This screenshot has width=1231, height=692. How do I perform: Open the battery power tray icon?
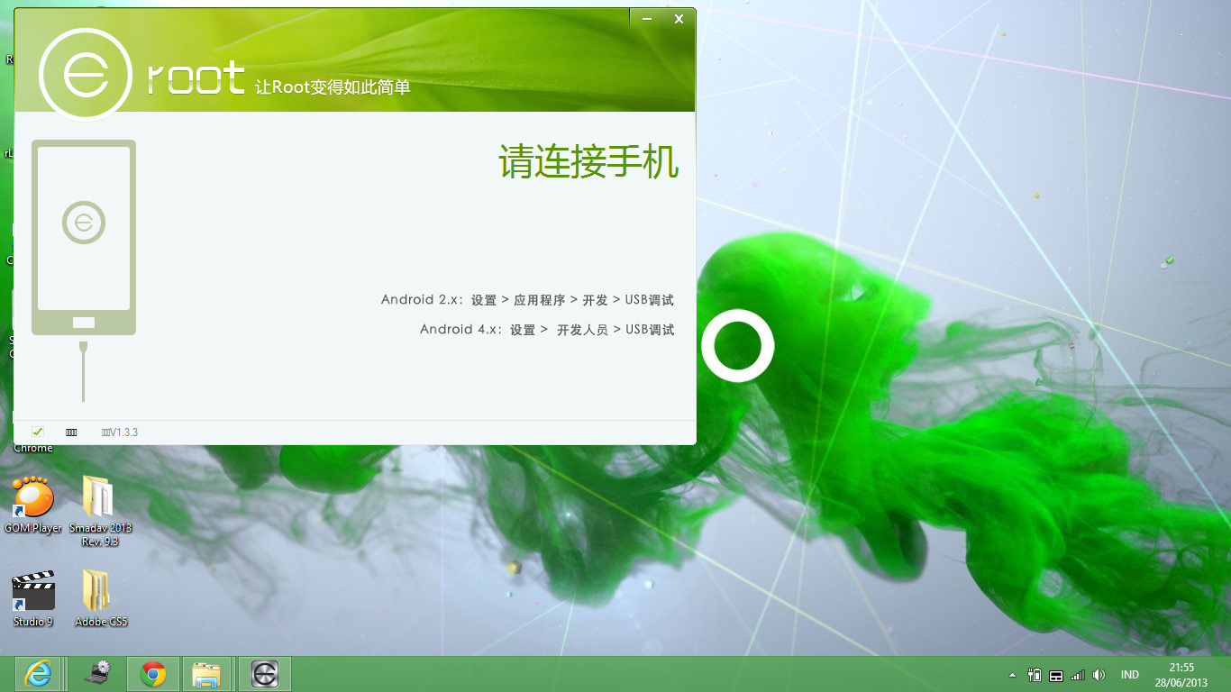coord(1035,675)
